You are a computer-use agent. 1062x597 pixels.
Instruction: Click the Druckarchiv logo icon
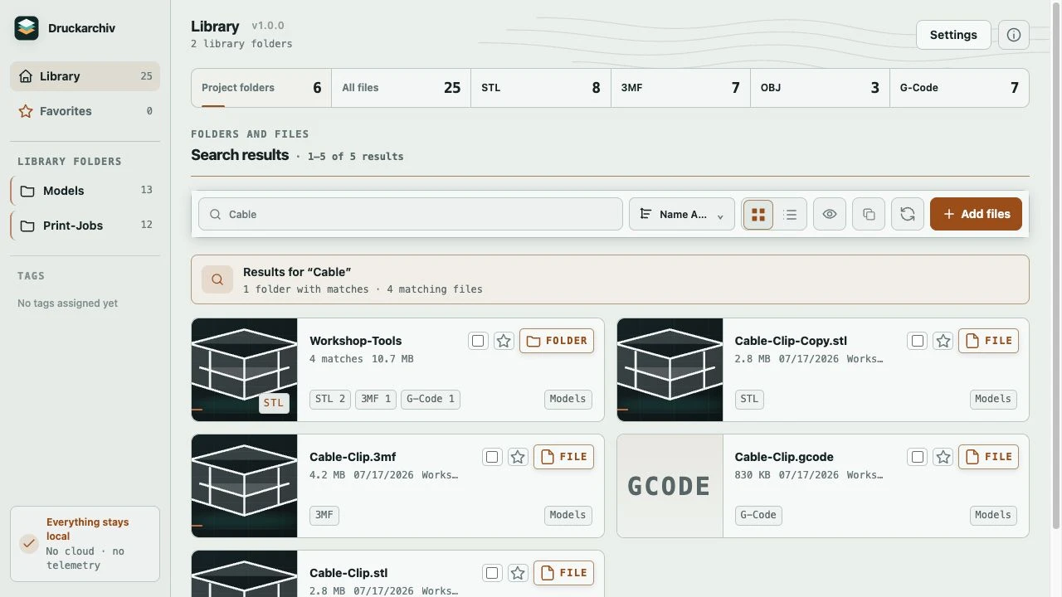(27, 28)
